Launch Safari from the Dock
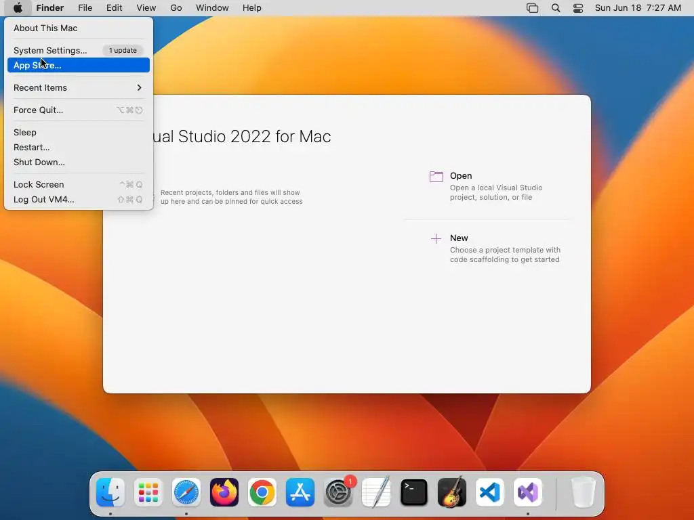The width and height of the screenshot is (694, 520). coord(186,492)
